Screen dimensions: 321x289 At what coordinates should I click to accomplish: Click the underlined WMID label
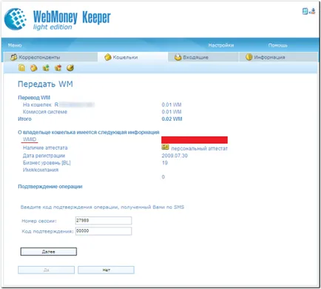30,139
